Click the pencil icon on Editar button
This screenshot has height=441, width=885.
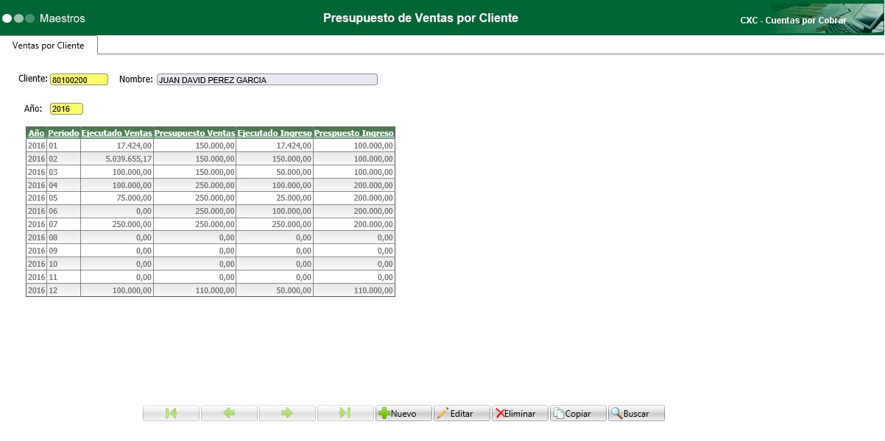click(x=443, y=412)
